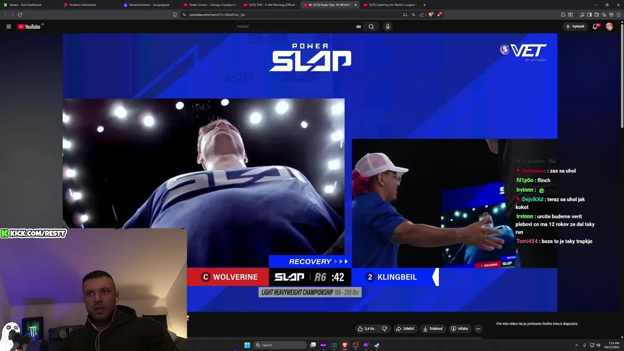624x351 pixels.
Task: Start voice search with the microphone icon
Action: tap(388, 26)
